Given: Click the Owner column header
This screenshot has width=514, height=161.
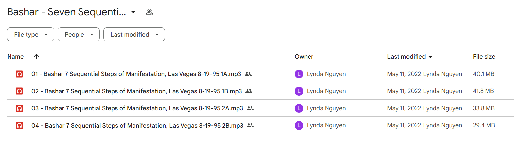Looking at the screenshot, I should coord(304,57).
